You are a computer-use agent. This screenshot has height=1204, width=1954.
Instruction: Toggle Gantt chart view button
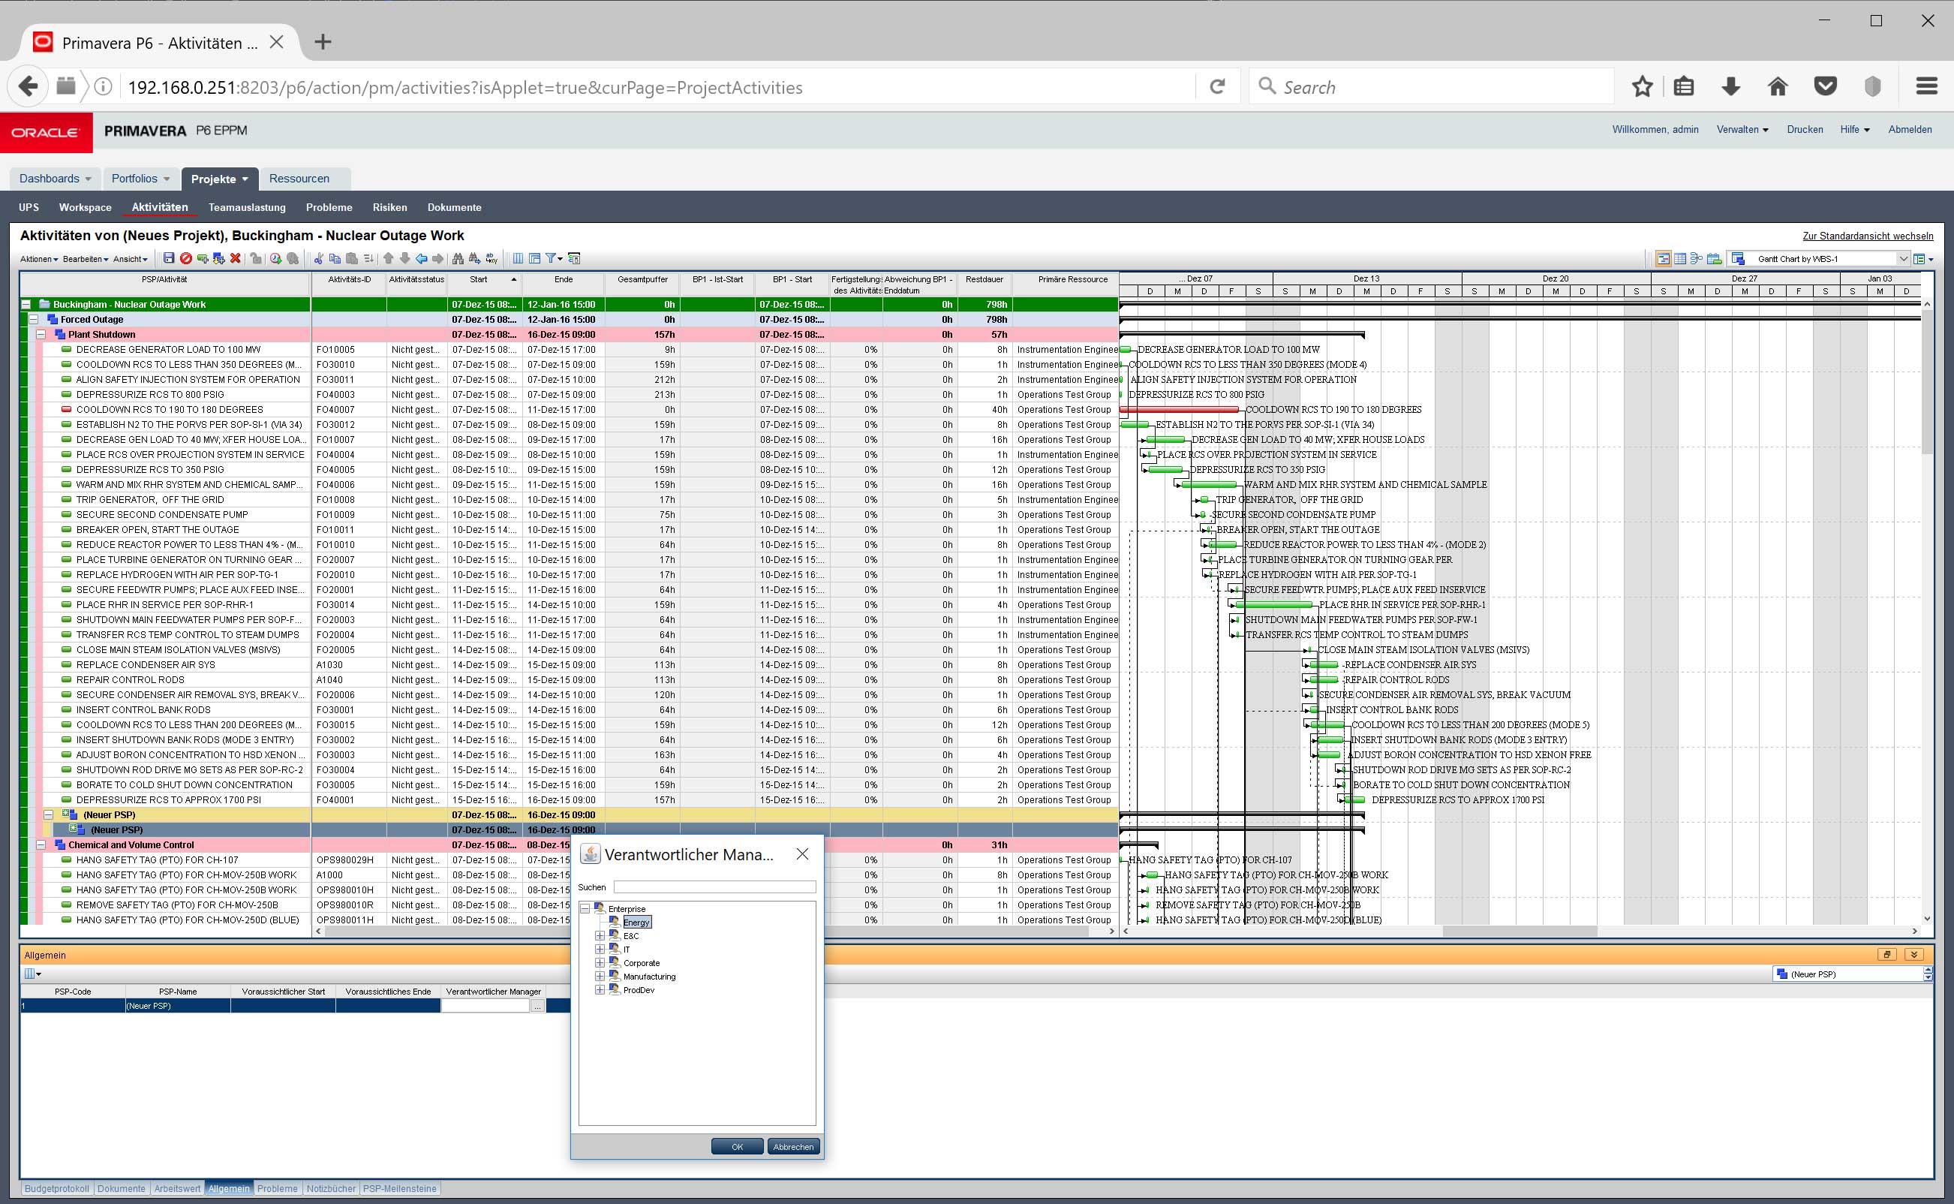(1663, 258)
